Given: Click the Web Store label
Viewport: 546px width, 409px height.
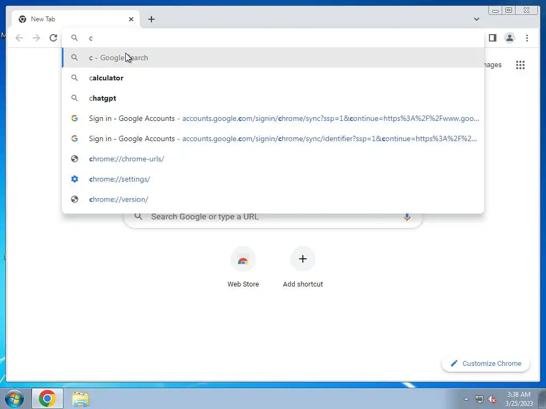Looking at the screenshot, I should (x=243, y=284).
